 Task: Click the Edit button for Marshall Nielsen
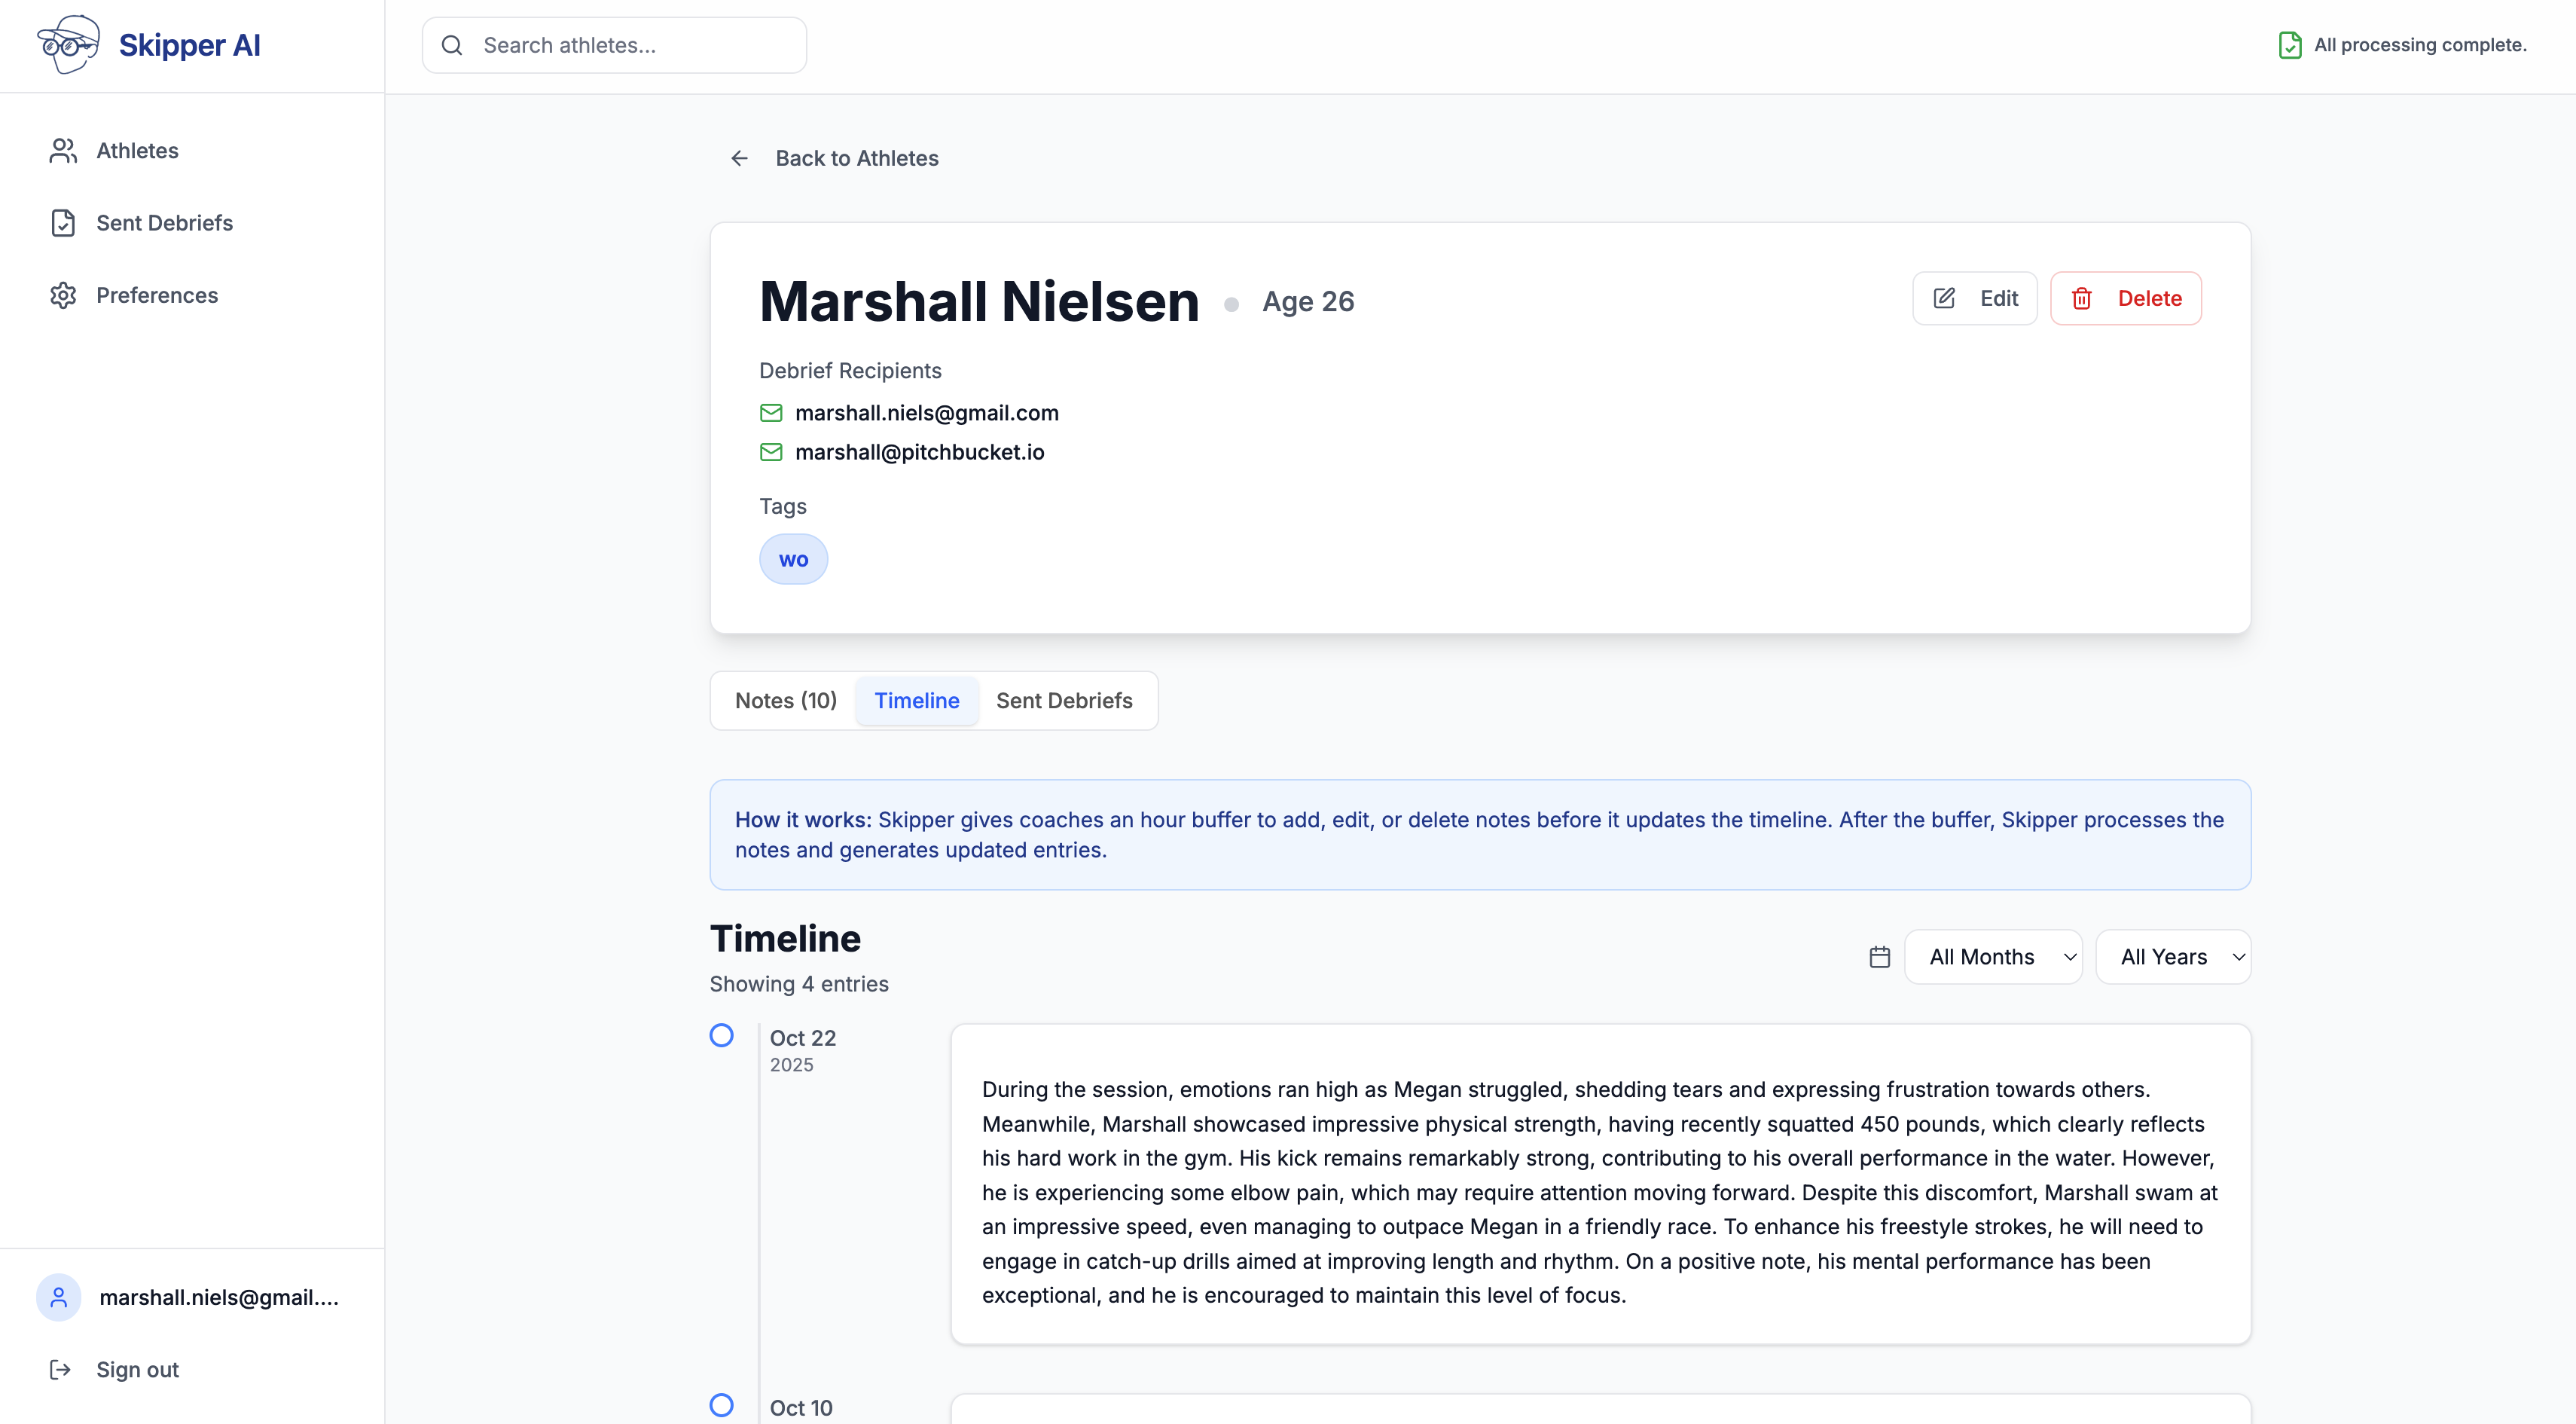coord(1974,297)
